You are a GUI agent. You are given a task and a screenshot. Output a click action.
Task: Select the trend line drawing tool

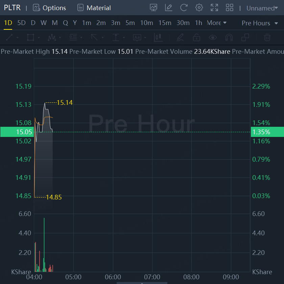point(9,38)
